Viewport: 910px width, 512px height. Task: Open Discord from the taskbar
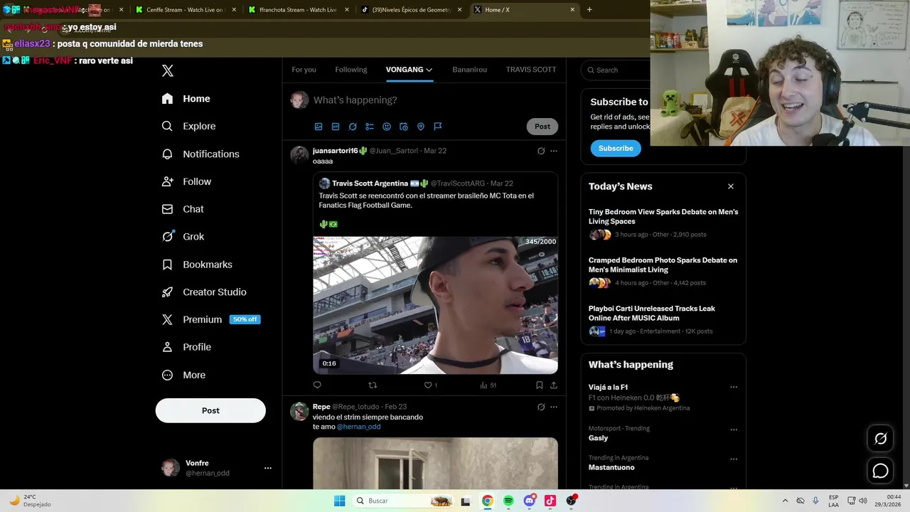(529, 501)
